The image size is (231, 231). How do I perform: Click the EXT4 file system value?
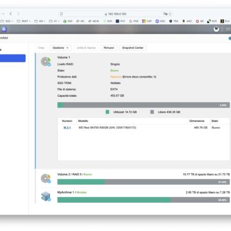[114, 89]
